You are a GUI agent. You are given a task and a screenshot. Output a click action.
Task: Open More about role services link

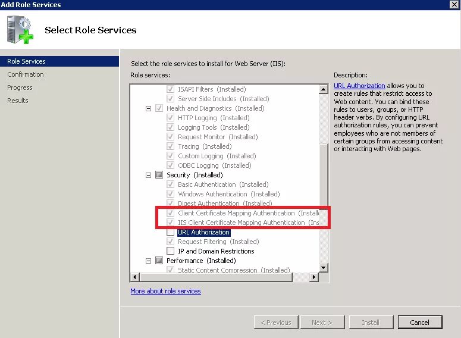pos(165,291)
